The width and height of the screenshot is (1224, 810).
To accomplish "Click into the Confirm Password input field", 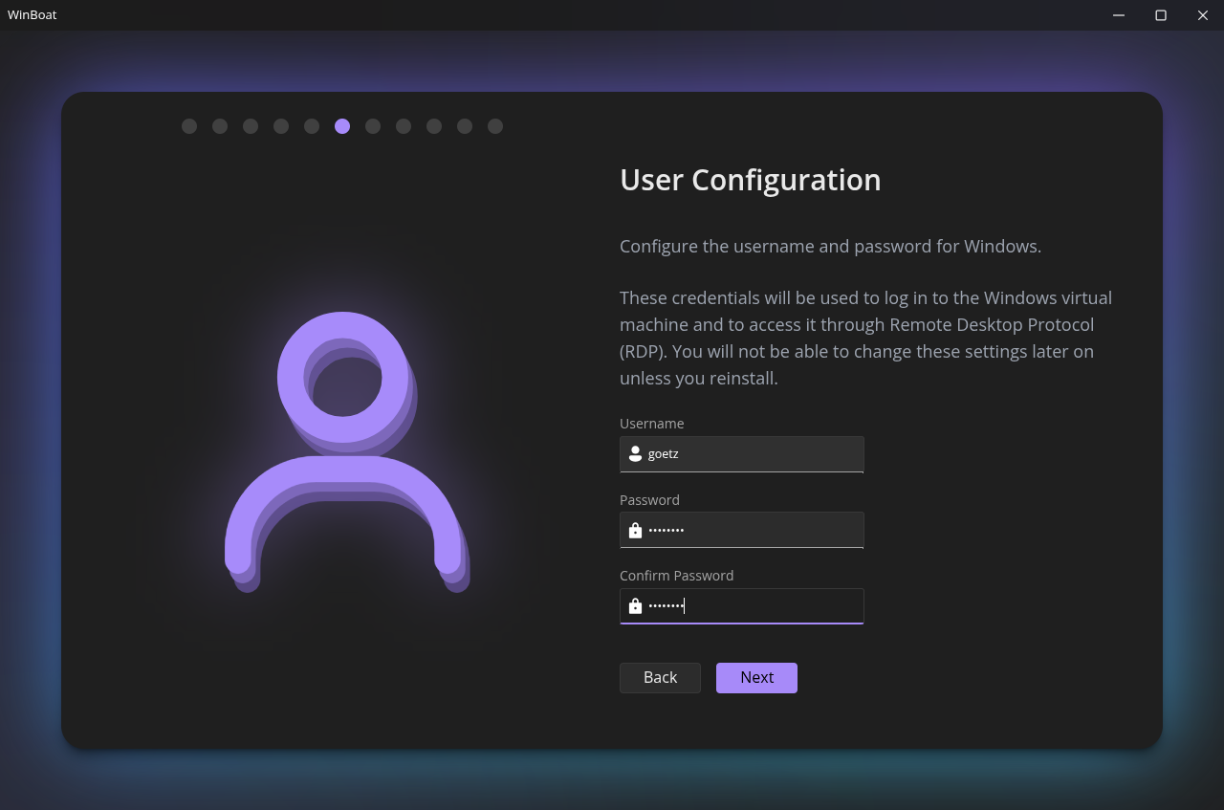I will (751, 606).
